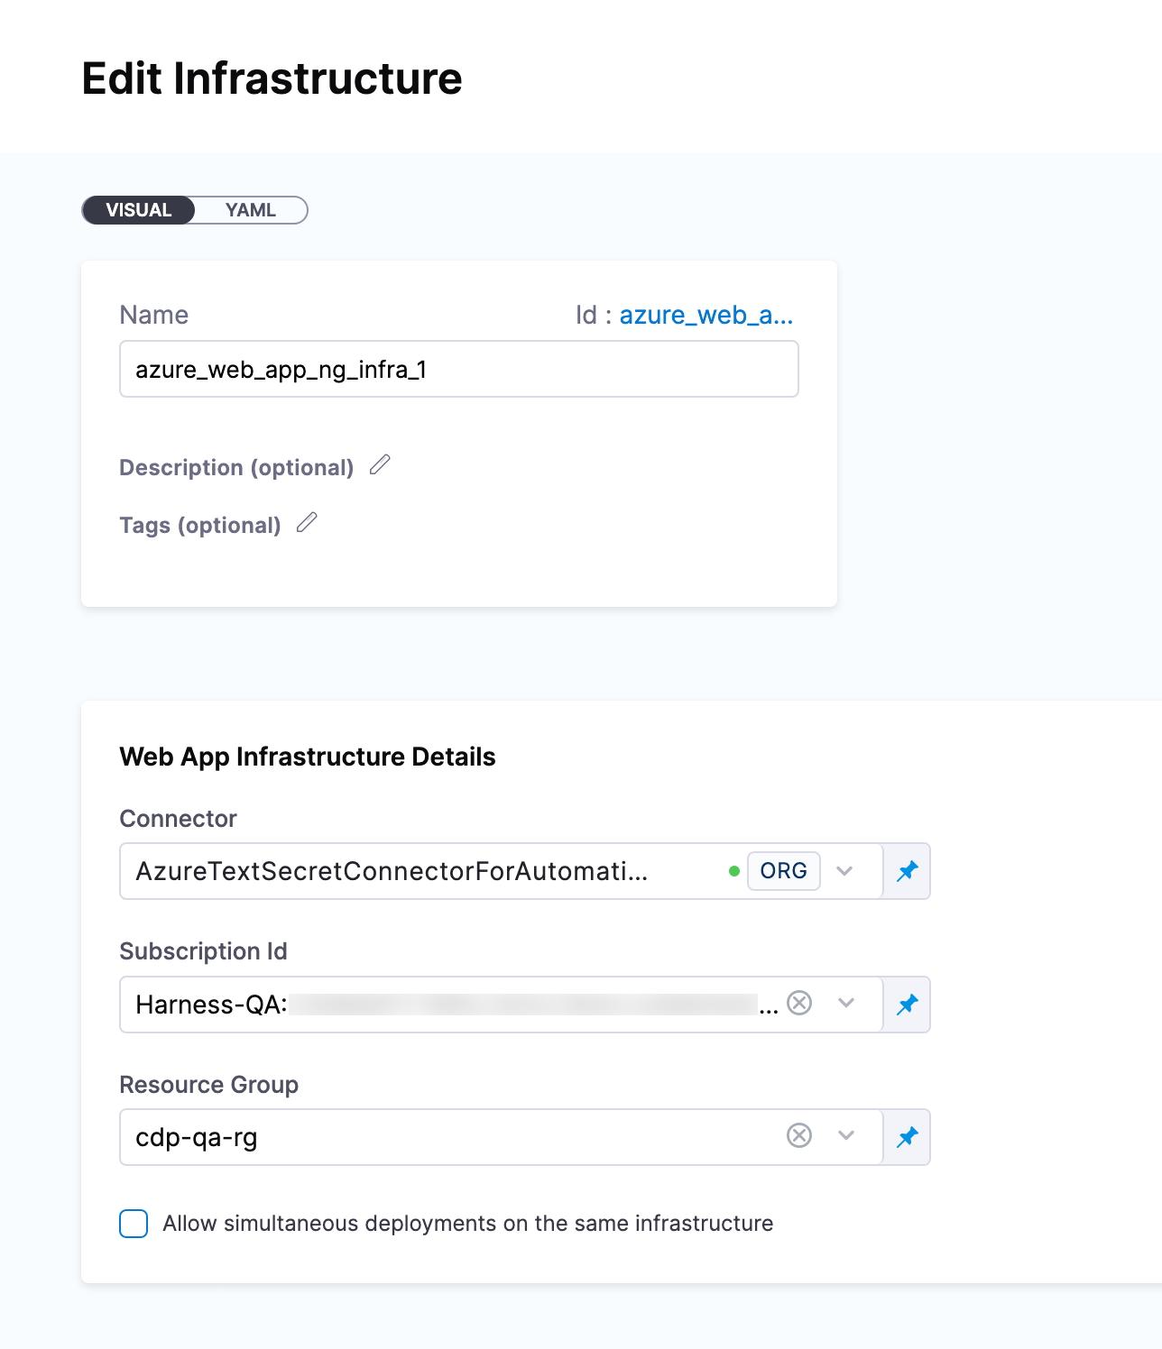The width and height of the screenshot is (1162, 1349).
Task: Click the green connector status dot
Action: (x=734, y=871)
